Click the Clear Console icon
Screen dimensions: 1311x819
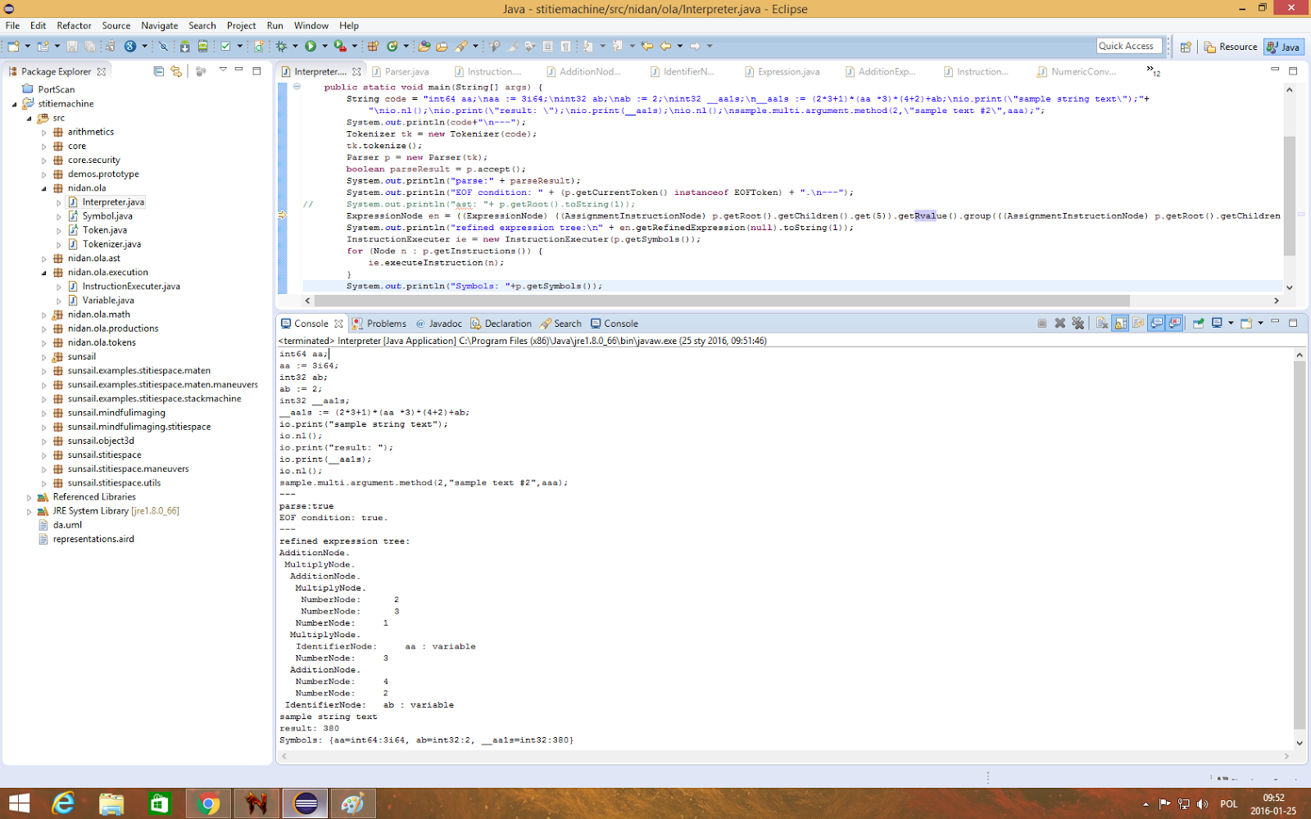pos(1102,324)
